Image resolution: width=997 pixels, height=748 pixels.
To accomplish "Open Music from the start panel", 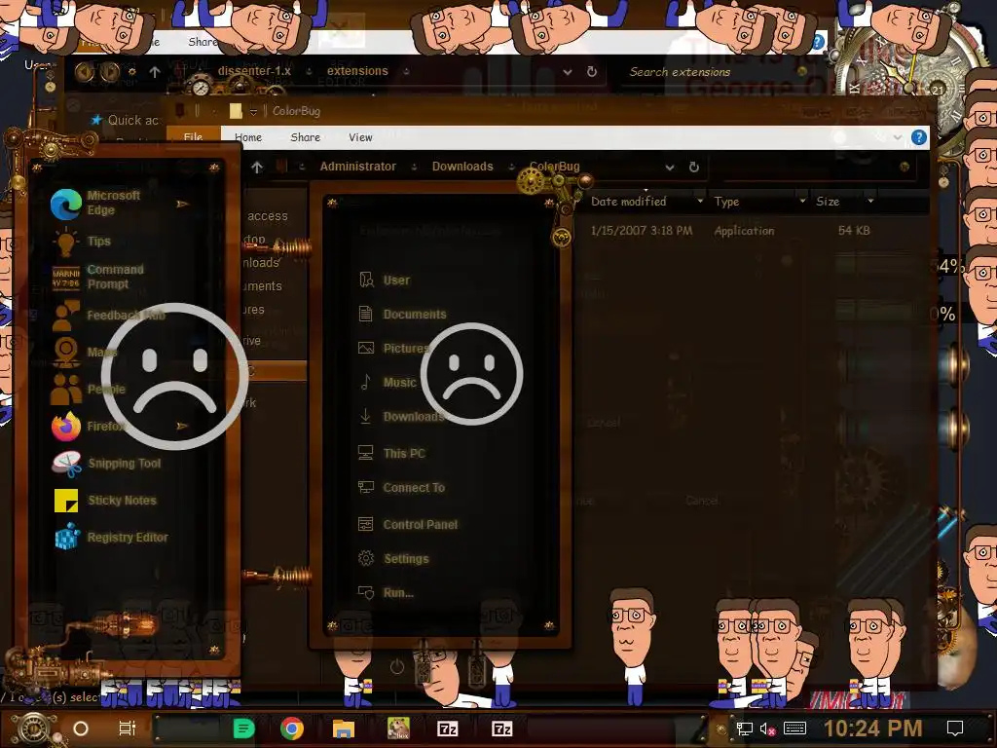I will click(x=388, y=382).
